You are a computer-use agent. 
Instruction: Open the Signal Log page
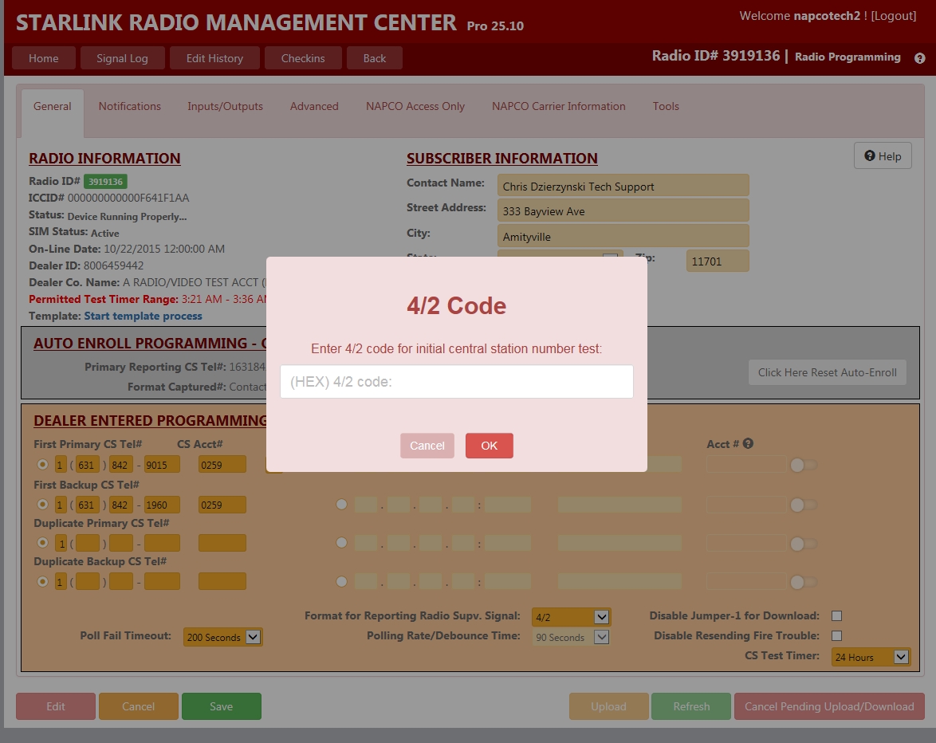coord(122,58)
